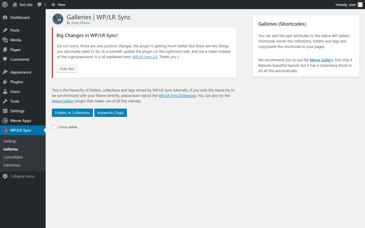Click the Keywords (Tags) button
This screenshot has width=365, height=228.
coord(111,113)
